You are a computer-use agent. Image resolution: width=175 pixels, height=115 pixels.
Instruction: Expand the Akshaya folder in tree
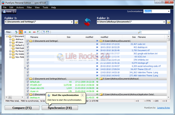point(10,39)
